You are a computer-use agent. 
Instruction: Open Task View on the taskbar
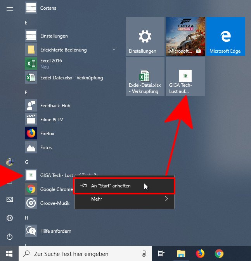161,254
